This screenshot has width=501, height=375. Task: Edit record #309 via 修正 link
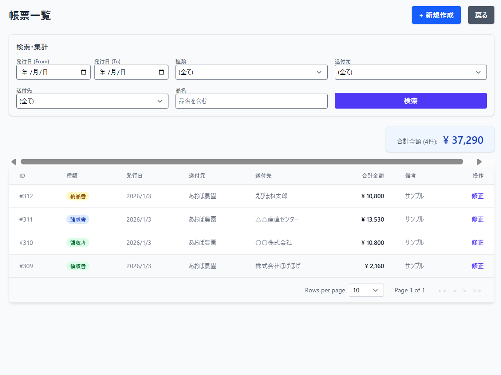point(477,266)
